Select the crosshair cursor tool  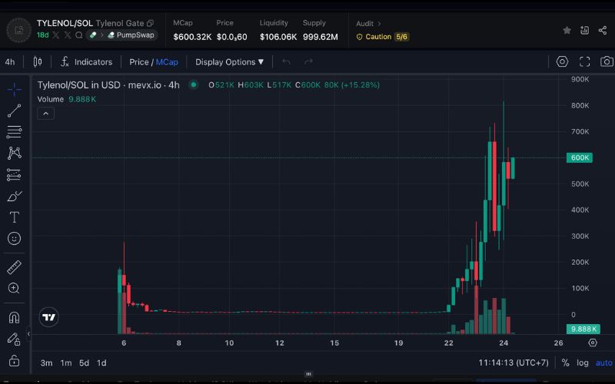14,90
